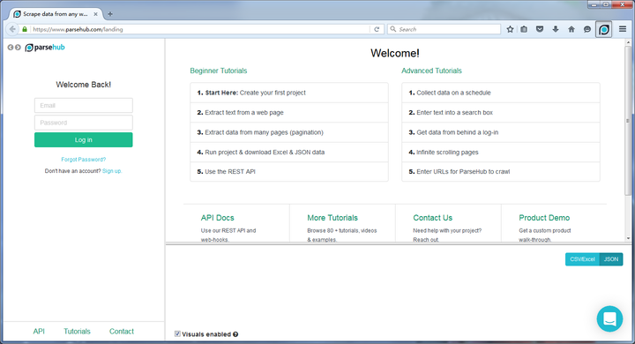Open the Downloads arrow icon
Image resolution: width=635 pixels, height=344 pixels.
(x=556, y=29)
